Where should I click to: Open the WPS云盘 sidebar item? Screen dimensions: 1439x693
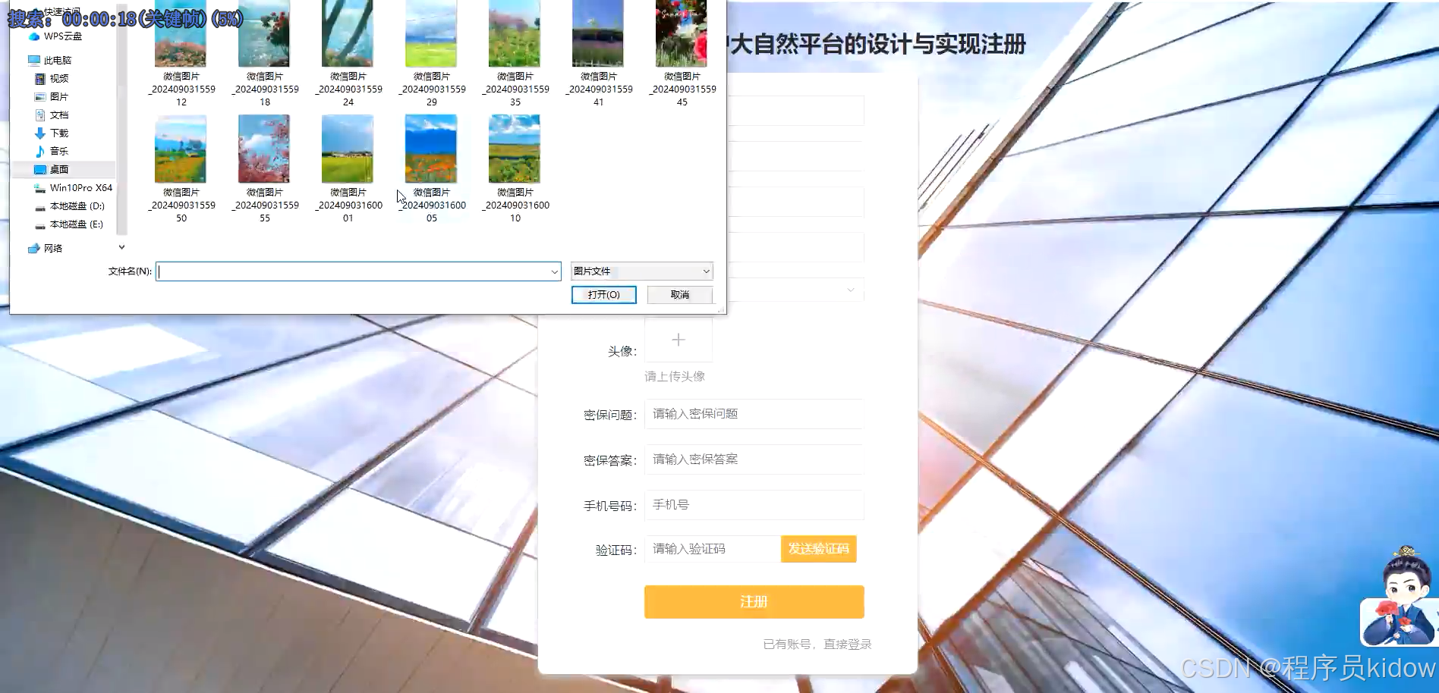click(62, 36)
